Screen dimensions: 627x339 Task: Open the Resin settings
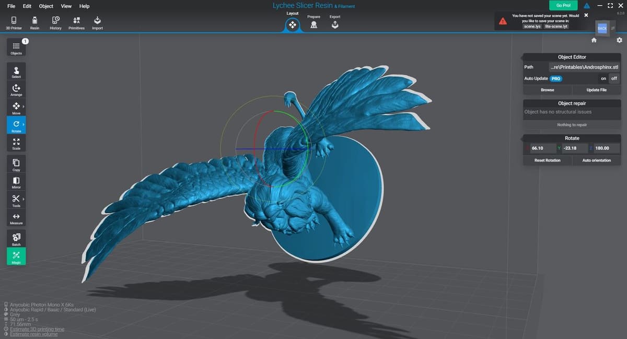(x=34, y=23)
